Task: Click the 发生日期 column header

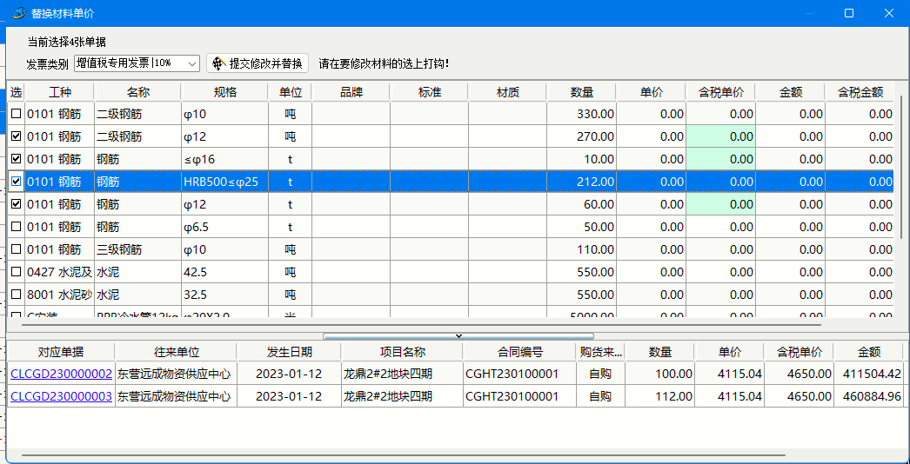Action: pos(289,352)
